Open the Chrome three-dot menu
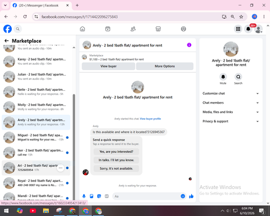 pos(264,17)
